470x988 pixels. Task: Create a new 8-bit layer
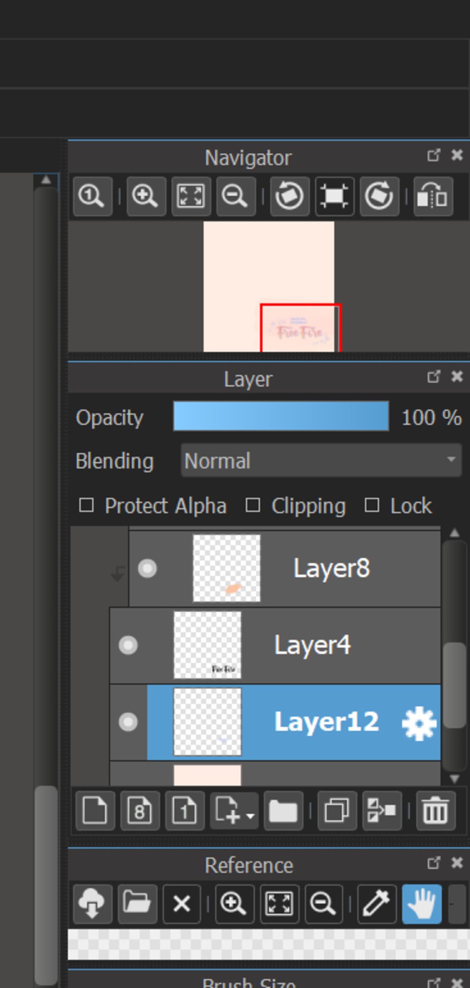[x=140, y=810]
